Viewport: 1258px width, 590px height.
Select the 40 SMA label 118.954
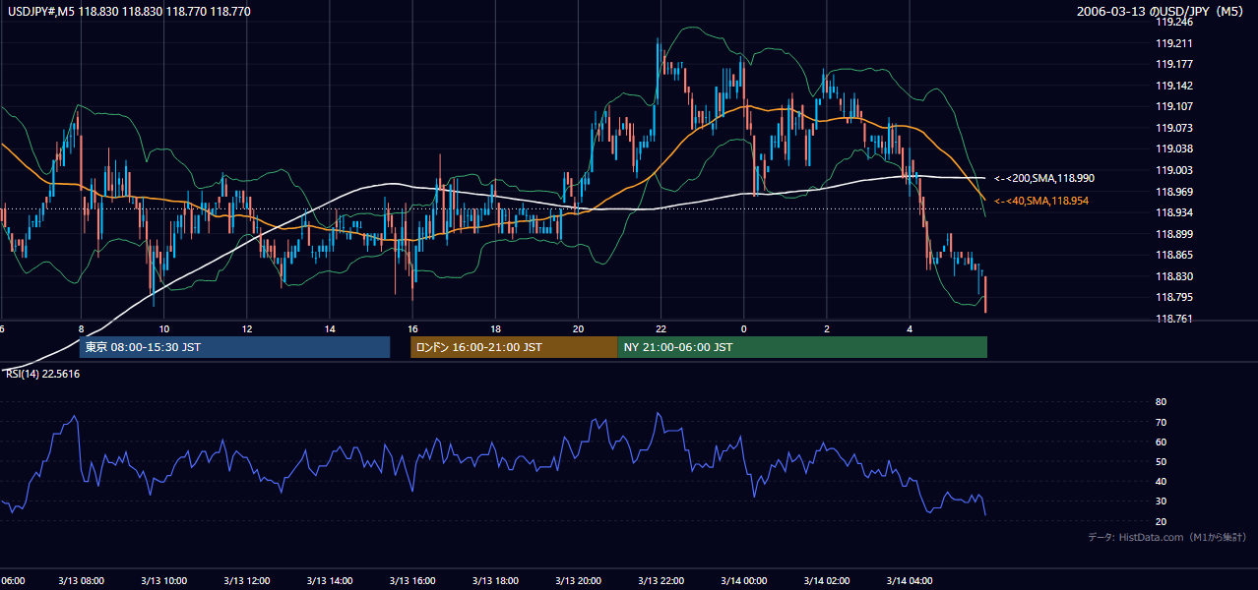pyautogui.click(x=1042, y=201)
